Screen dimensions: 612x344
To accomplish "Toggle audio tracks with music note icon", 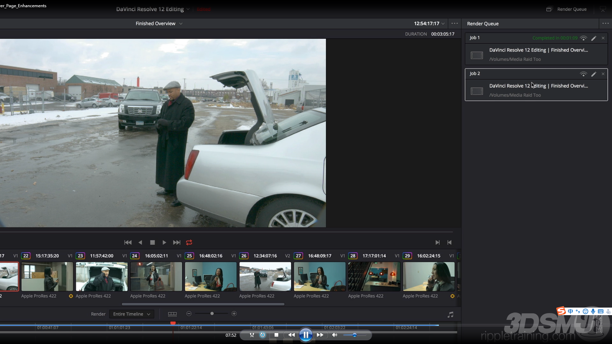I will pyautogui.click(x=450, y=315).
